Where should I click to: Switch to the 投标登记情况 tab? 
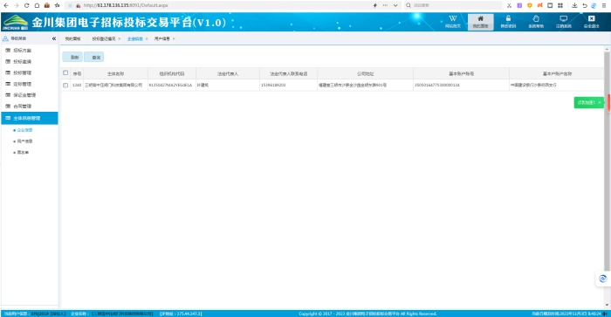coord(104,38)
